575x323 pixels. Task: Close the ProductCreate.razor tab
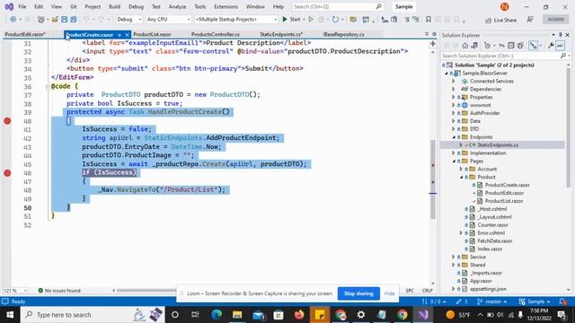pos(127,35)
